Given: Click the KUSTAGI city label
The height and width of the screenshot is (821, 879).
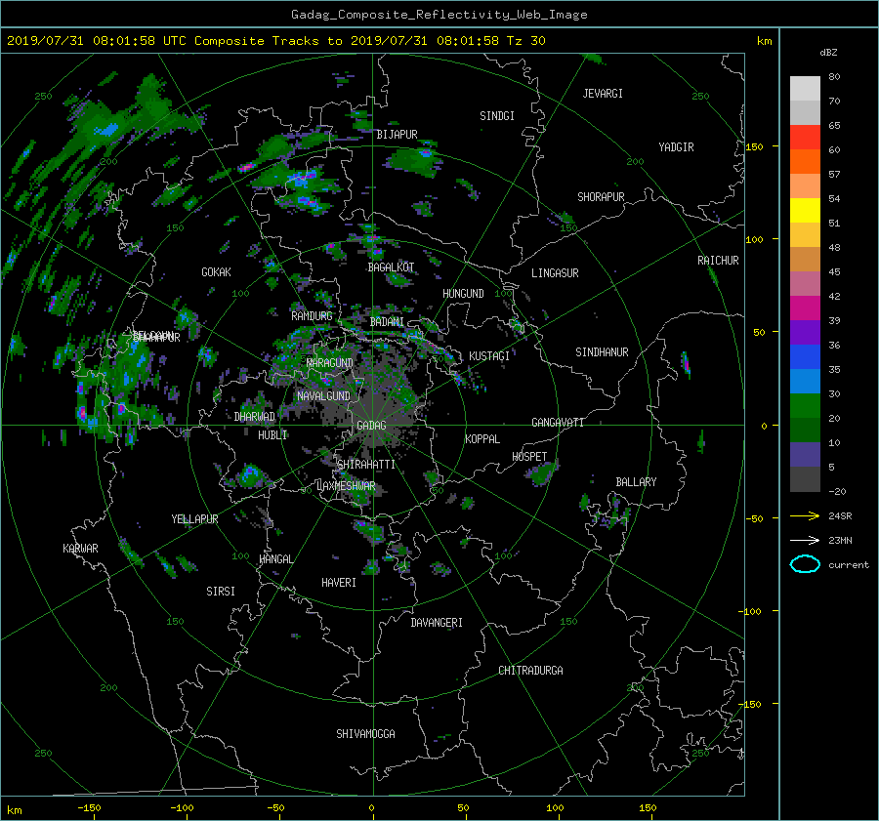Looking at the screenshot, I should 489,356.
